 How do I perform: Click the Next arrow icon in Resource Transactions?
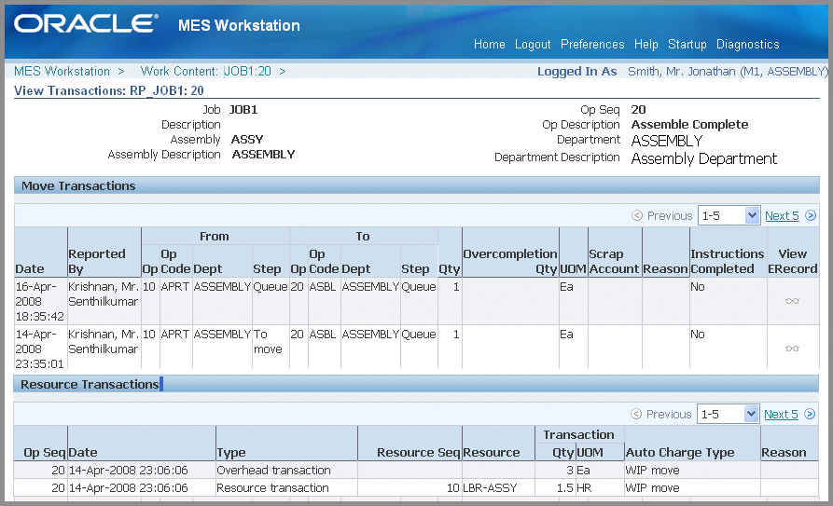pos(810,414)
